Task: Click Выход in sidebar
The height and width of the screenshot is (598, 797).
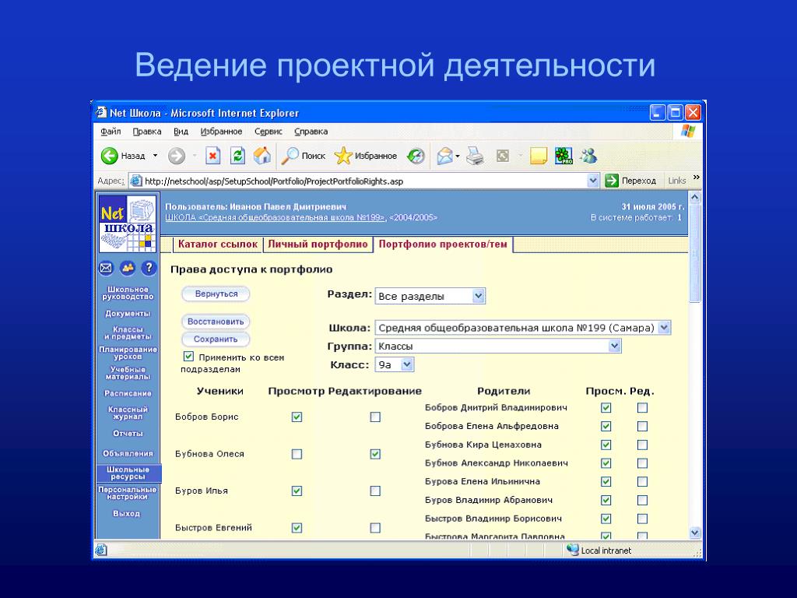Action: pos(126,514)
